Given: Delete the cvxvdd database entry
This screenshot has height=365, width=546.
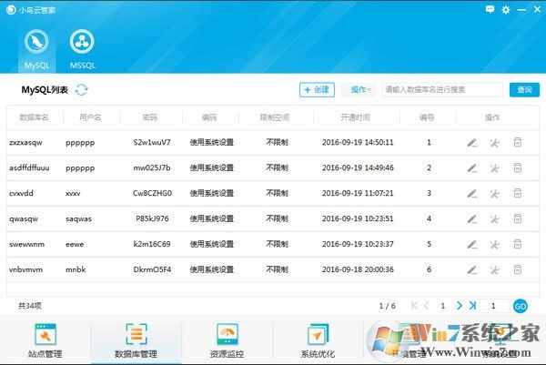Looking at the screenshot, I should [517, 193].
